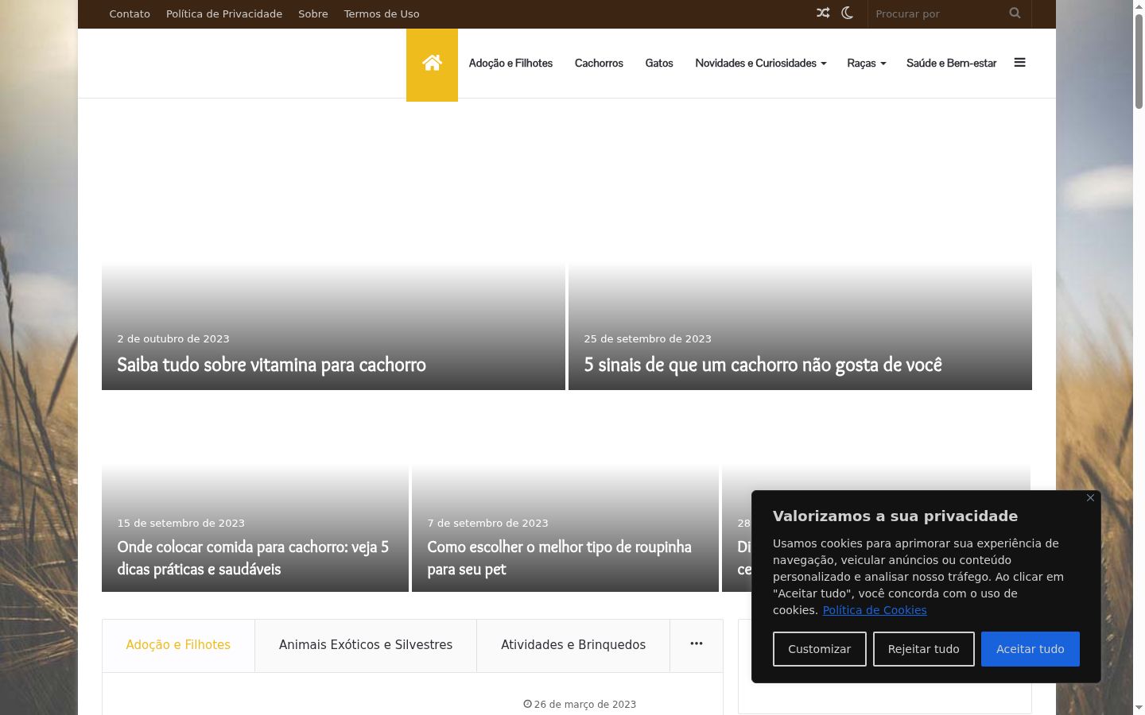The image size is (1145, 715).
Task: Click the scrollbar down arrow
Action: (x=1139, y=708)
